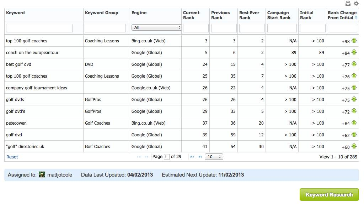The image size is (364, 204).
Task: Sort by Campaign Start Rank column header
Action: [x=279, y=15]
